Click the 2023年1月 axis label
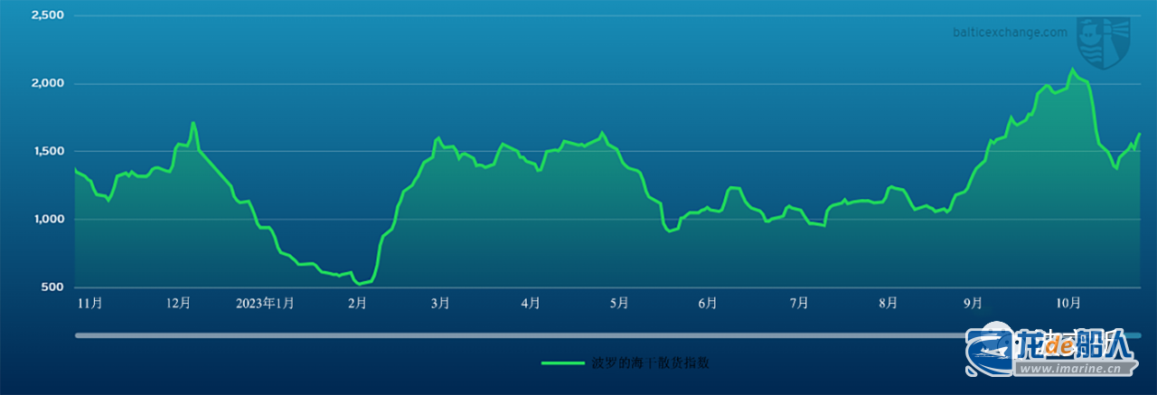This screenshot has height=395, width=1157. pyautogui.click(x=265, y=304)
